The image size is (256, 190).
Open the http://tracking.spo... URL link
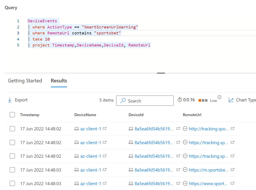pyautogui.click(x=209, y=129)
